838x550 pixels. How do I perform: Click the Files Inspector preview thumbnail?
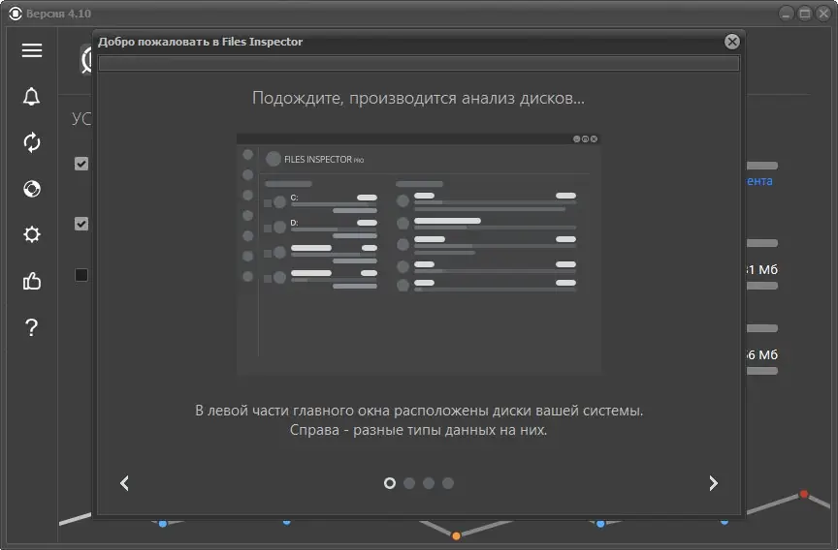pyautogui.click(x=419, y=254)
